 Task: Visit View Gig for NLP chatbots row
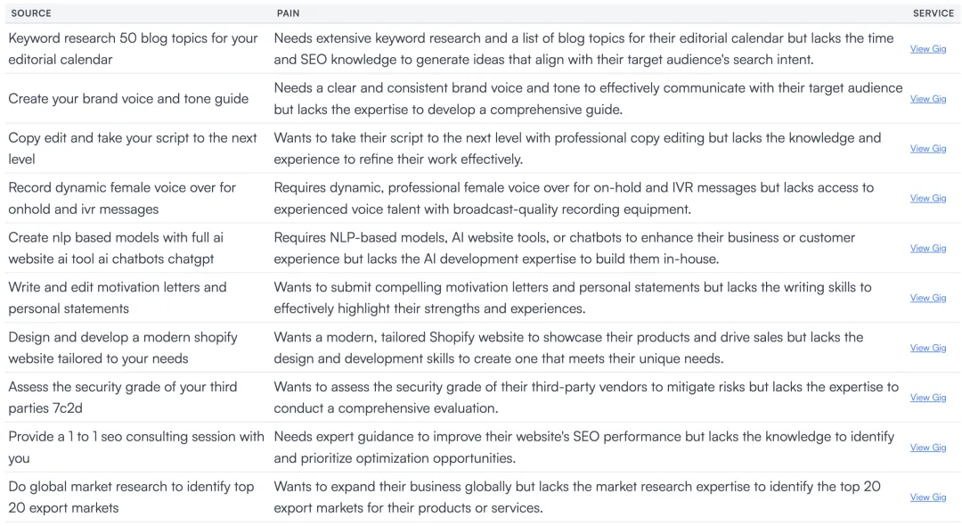click(927, 248)
